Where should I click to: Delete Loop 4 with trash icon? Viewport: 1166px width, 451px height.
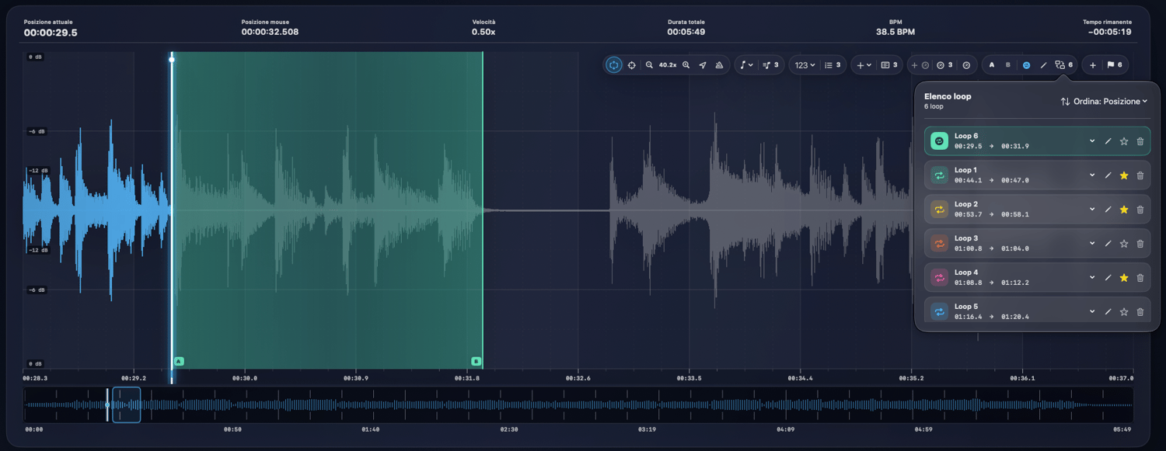point(1140,278)
